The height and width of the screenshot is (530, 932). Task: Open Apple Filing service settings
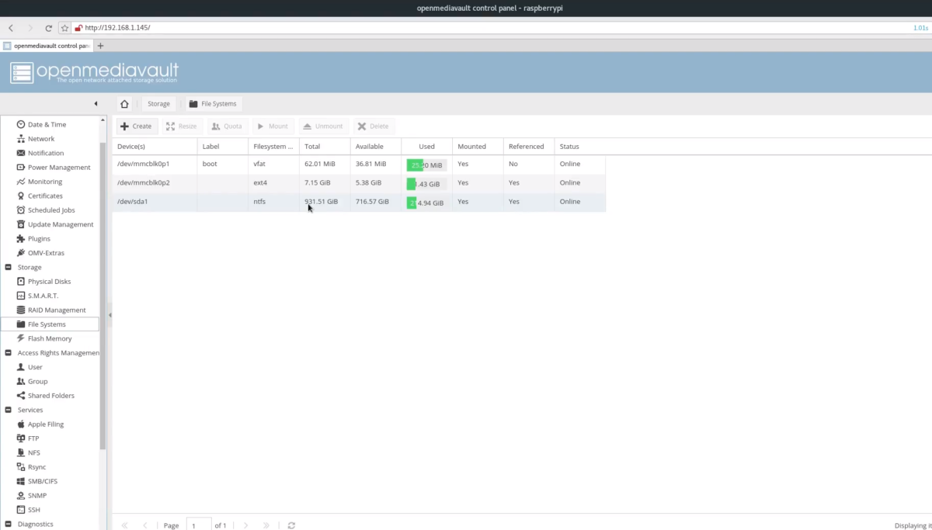pos(46,424)
